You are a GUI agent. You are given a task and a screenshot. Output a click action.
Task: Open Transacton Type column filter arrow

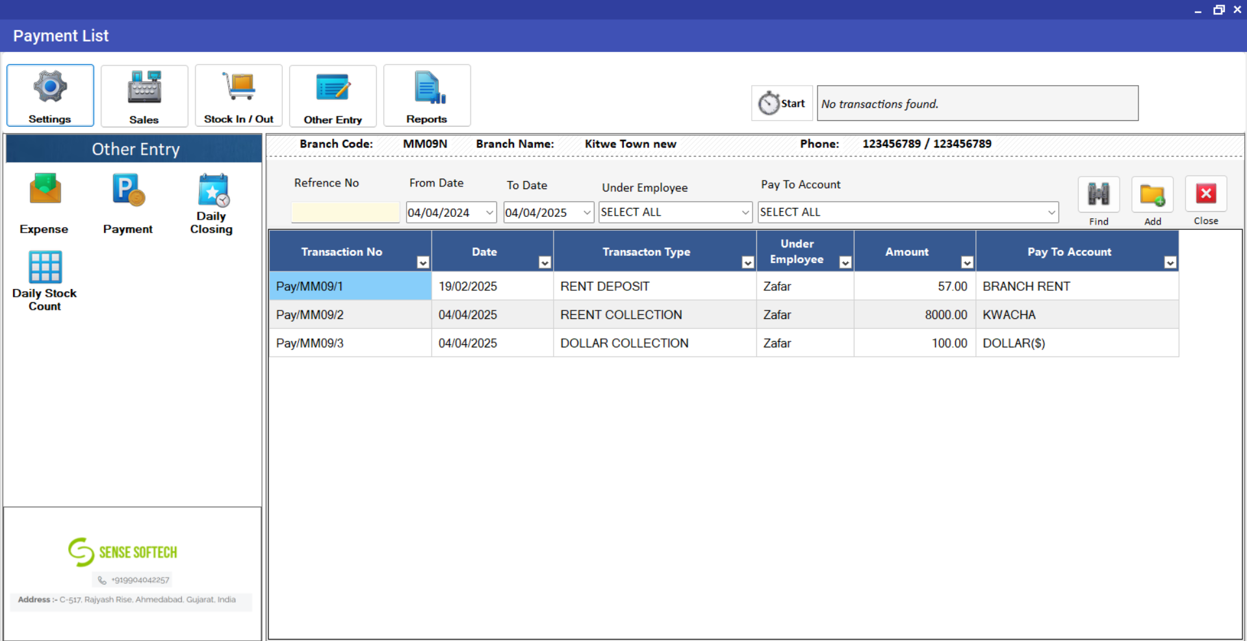tap(748, 262)
